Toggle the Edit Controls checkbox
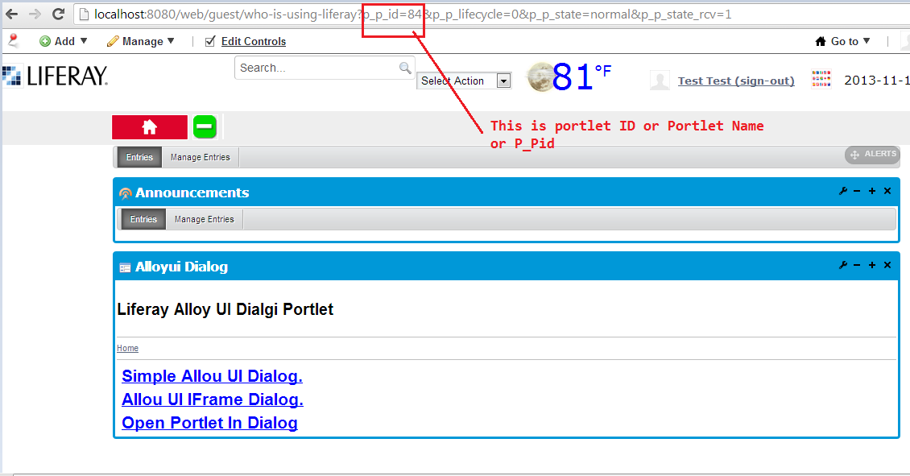Screen dimensions: 910x476 pyautogui.click(x=210, y=41)
